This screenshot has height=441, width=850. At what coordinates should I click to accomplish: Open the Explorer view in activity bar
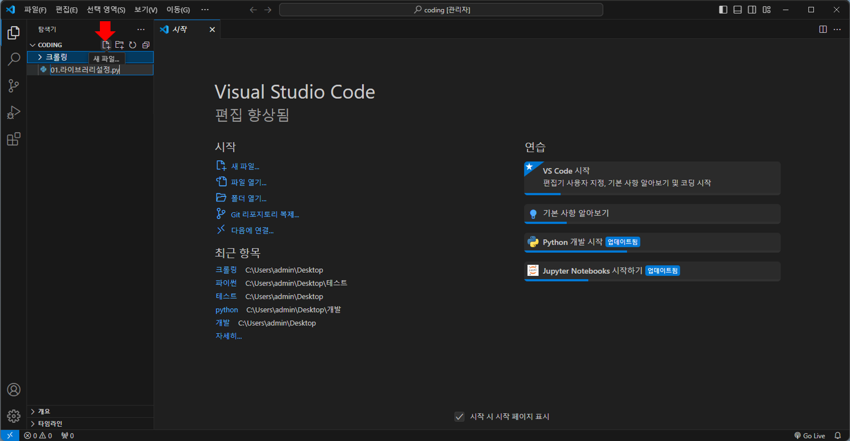tap(13, 33)
